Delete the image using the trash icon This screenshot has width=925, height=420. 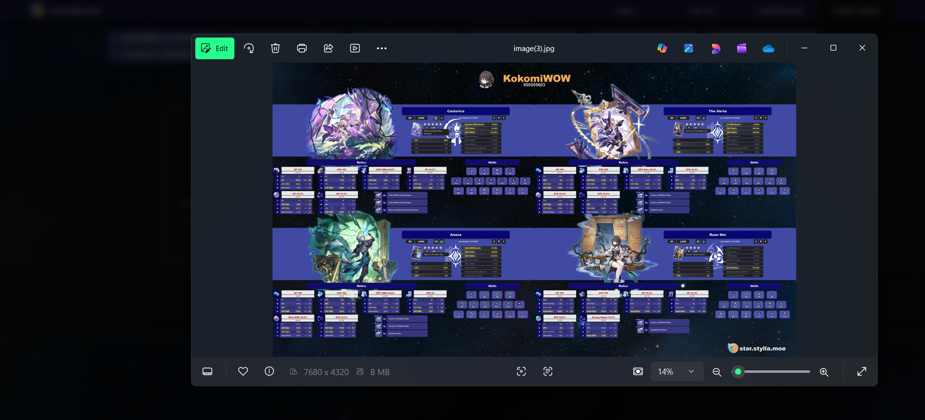coord(275,48)
